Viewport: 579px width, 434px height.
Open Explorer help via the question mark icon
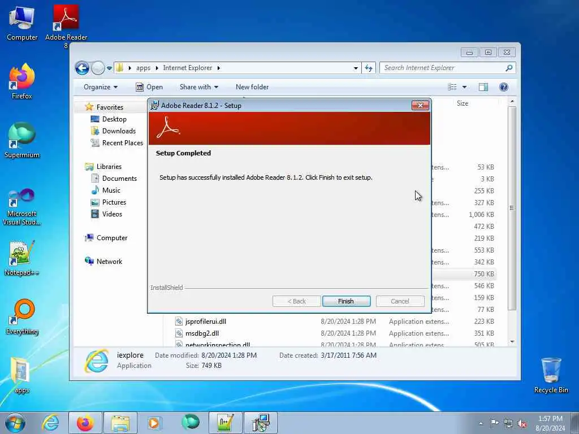coord(504,87)
